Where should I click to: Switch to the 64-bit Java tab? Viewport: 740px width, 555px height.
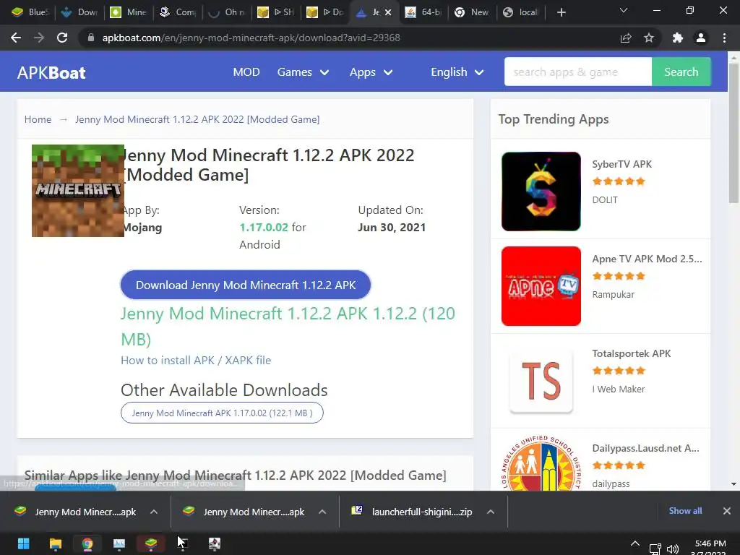[423, 12]
